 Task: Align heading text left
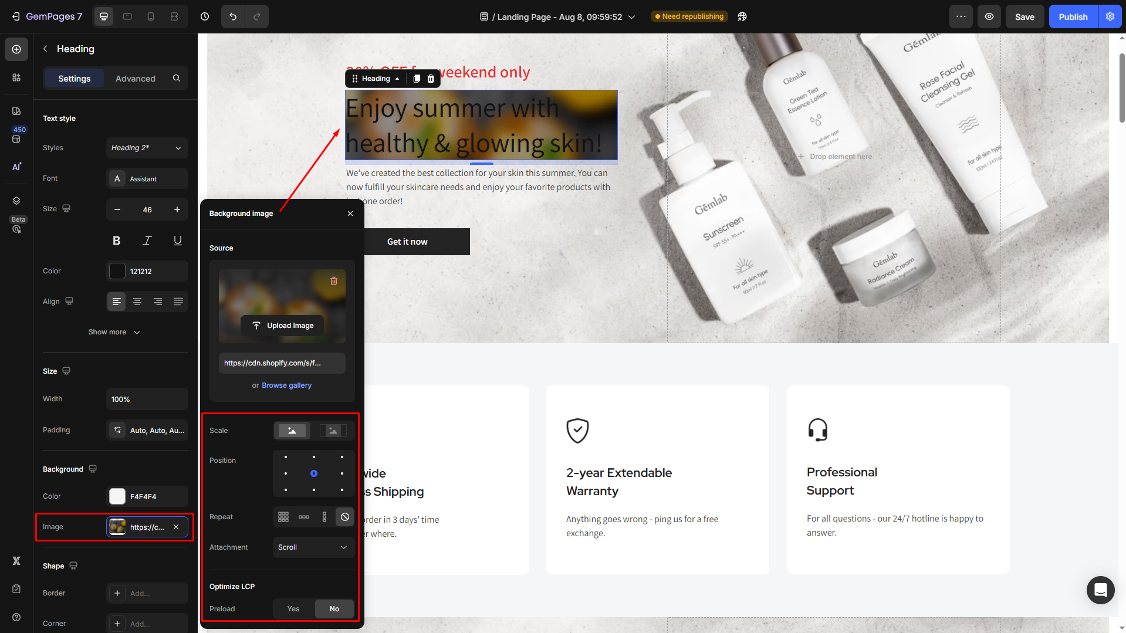click(117, 302)
